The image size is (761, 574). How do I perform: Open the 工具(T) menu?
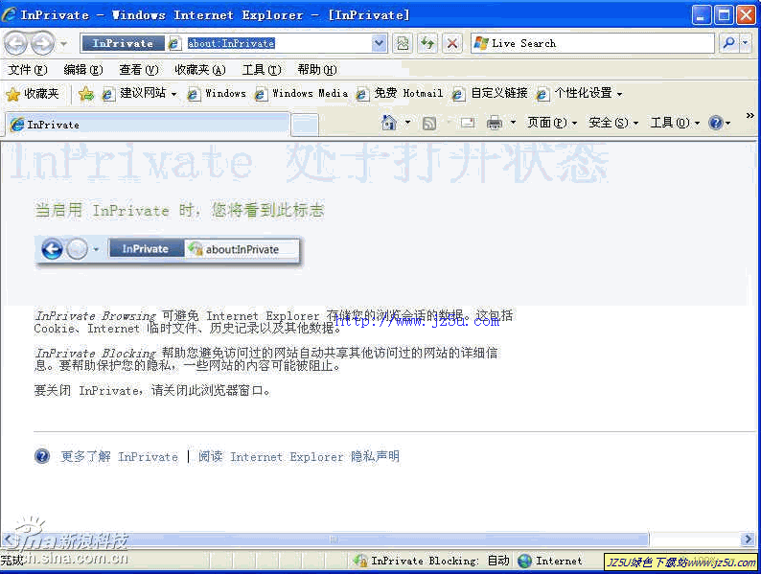coord(262,70)
